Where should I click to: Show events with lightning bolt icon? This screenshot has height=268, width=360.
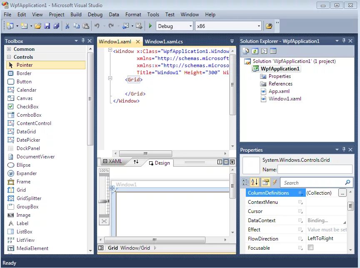(x=275, y=182)
